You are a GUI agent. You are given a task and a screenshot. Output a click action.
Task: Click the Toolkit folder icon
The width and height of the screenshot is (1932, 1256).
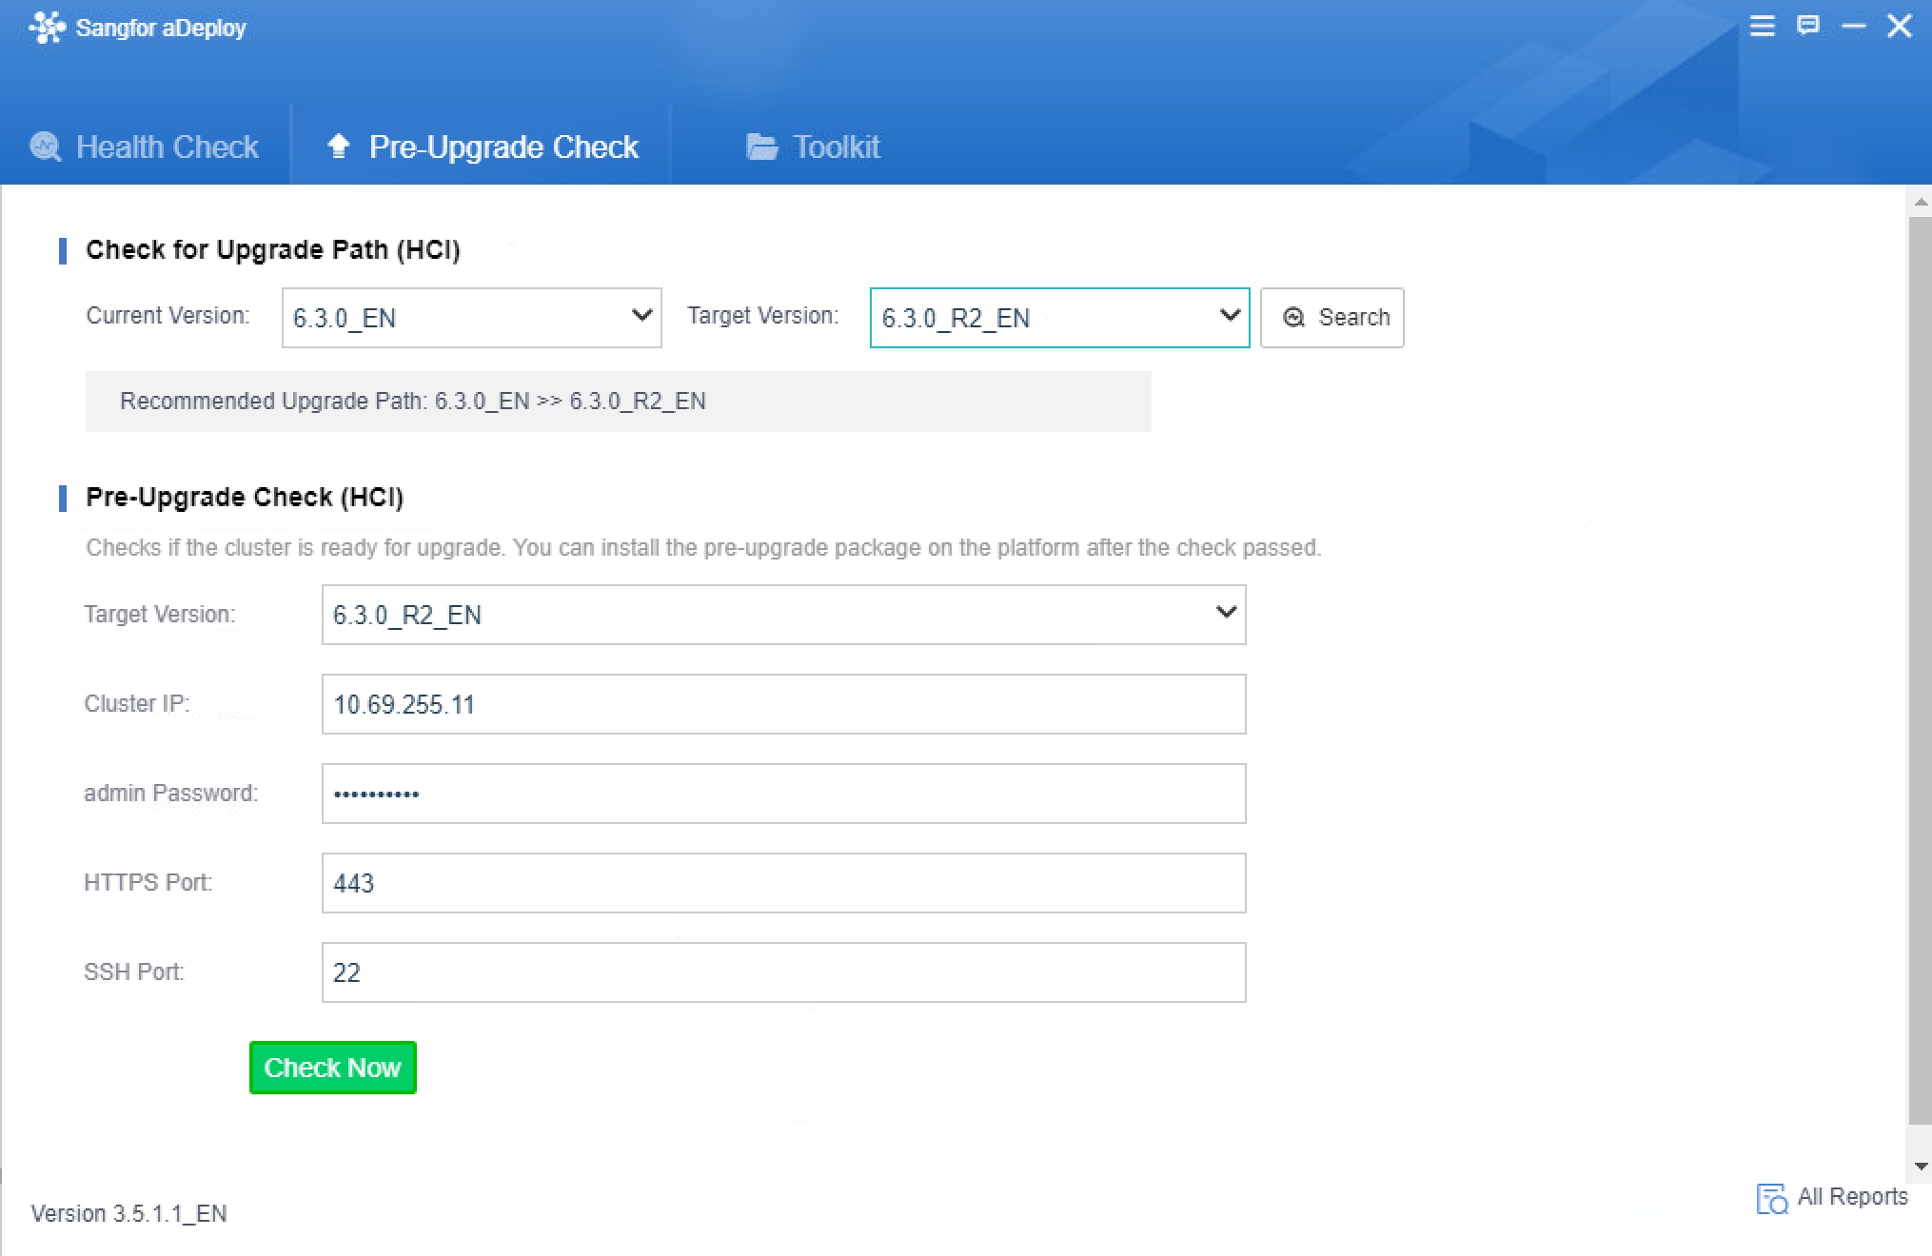[761, 147]
